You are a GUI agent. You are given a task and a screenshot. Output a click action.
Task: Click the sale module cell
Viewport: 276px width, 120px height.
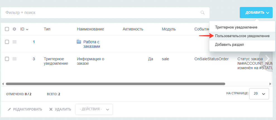pyautogui.click(x=165, y=59)
